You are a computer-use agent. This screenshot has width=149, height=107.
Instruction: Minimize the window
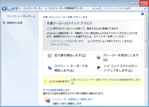coord(132,4)
